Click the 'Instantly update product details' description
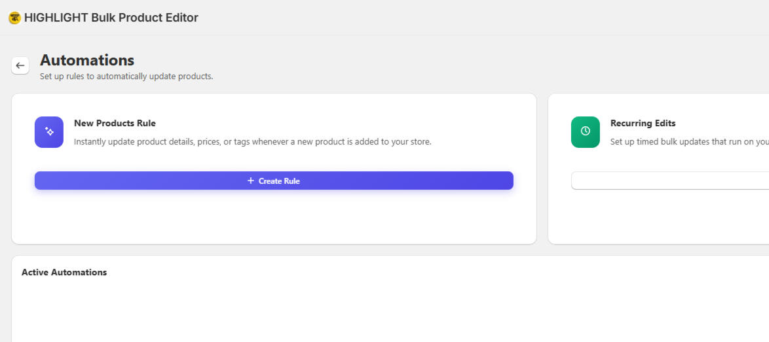The image size is (769, 342). pos(253,142)
